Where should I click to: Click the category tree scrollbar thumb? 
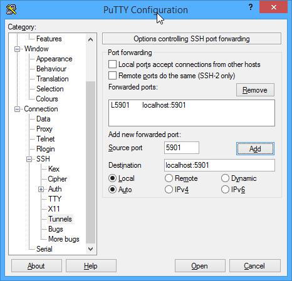90,162
